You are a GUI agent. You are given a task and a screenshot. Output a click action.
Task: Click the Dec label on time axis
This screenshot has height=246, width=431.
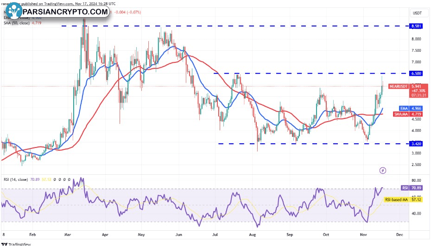coord(399,234)
